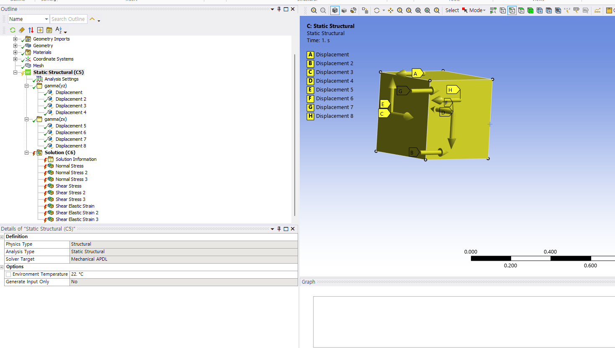The width and height of the screenshot is (615, 348).
Task: Collapse the gamma(zx) folder
Action: click(26, 119)
